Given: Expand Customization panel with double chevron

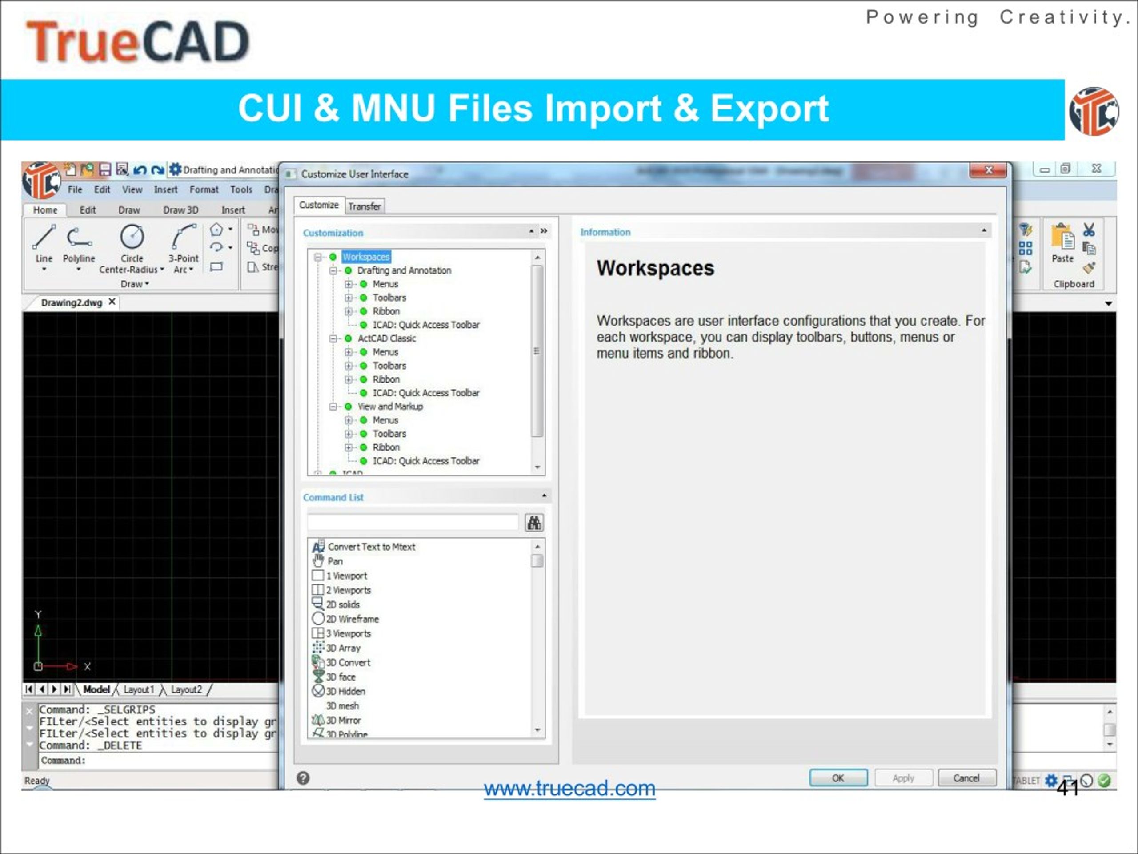Looking at the screenshot, I should [544, 231].
